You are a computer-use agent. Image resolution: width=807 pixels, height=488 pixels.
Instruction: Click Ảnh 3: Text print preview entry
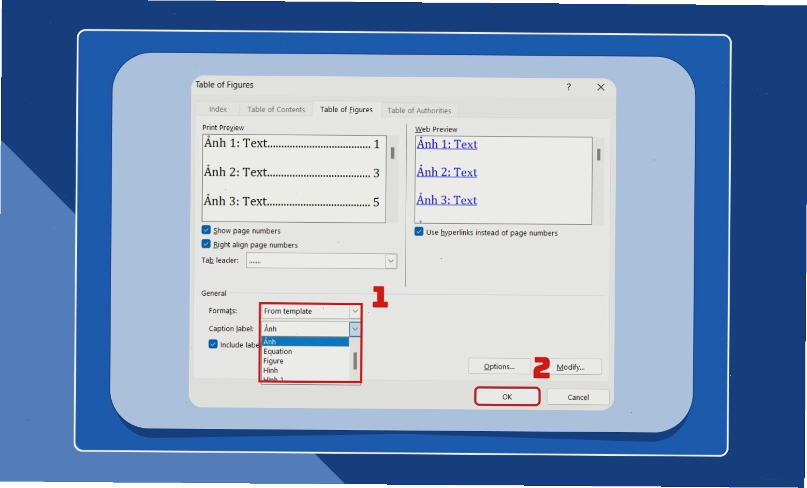292,201
